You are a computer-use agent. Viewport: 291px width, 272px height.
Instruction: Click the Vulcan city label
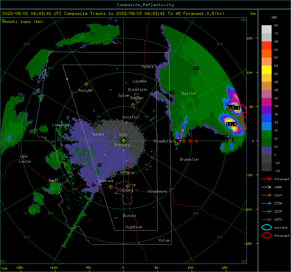[164, 240]
